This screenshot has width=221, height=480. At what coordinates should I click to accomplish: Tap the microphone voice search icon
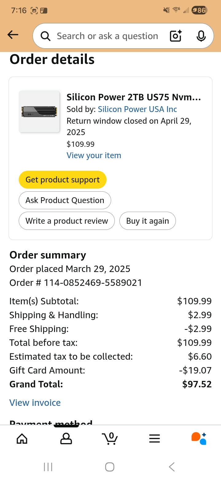(x=201, y=36)
